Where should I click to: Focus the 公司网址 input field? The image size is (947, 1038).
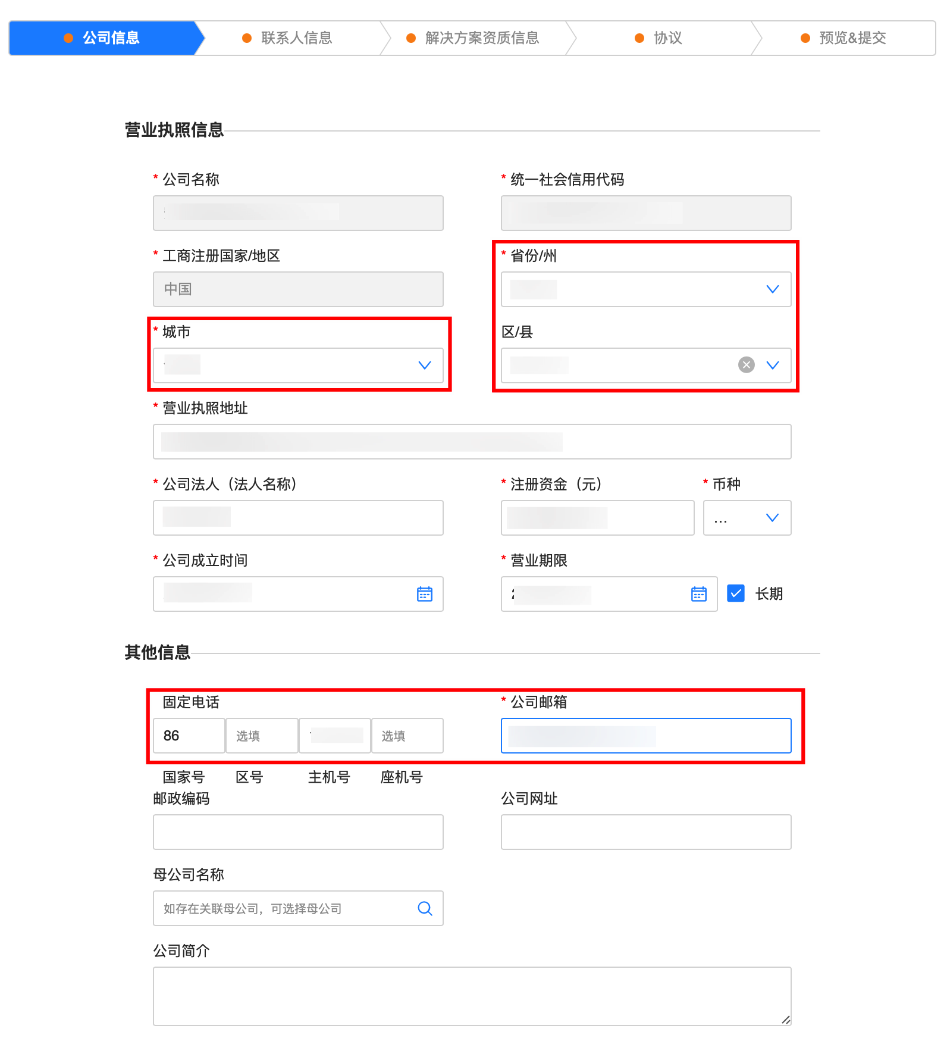click(x=646, y=832)
